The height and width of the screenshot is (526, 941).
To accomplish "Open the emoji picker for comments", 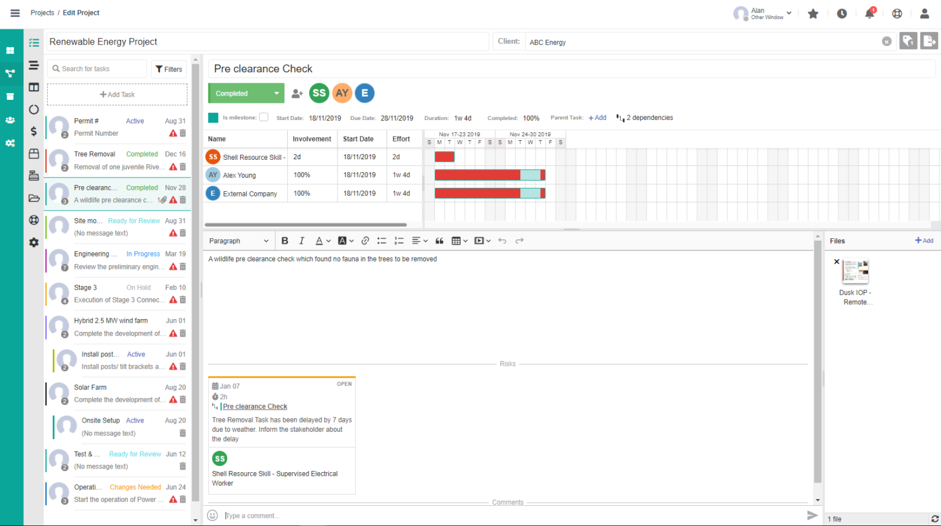I will click(x=212, y=515).
